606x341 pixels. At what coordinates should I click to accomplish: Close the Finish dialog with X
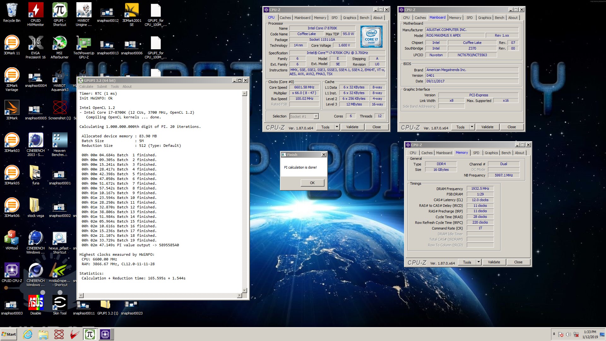[324, 154]
